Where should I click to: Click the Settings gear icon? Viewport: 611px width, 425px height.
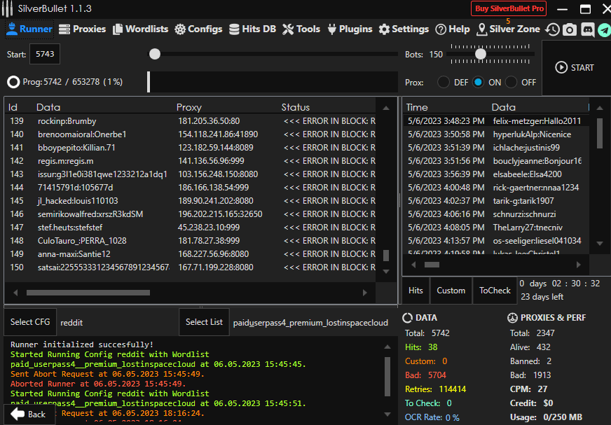(x=384, y=29)
